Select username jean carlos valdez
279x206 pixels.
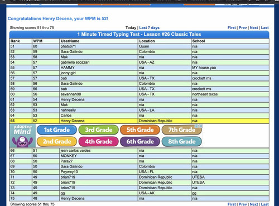tap(75, 150)
